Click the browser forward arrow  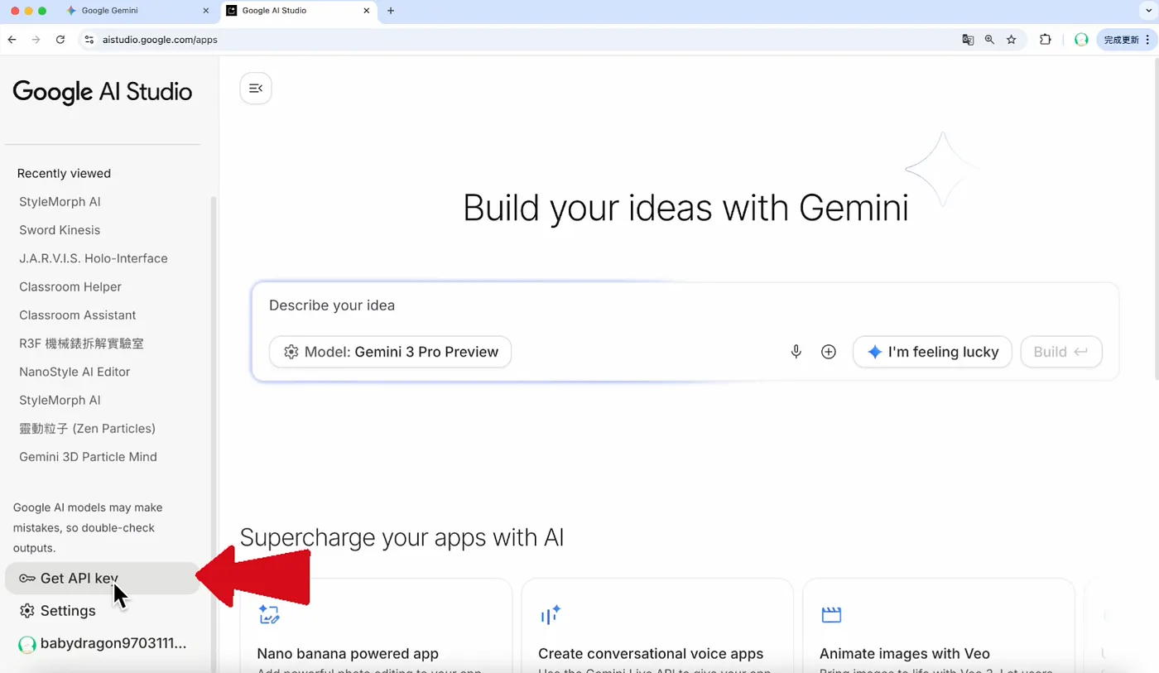pos(36,39)
